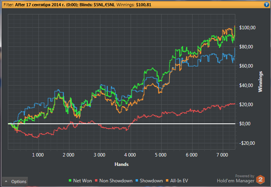Expand the Options panel
The width and height of the screenshot is (271, 187).
point(15,181)
